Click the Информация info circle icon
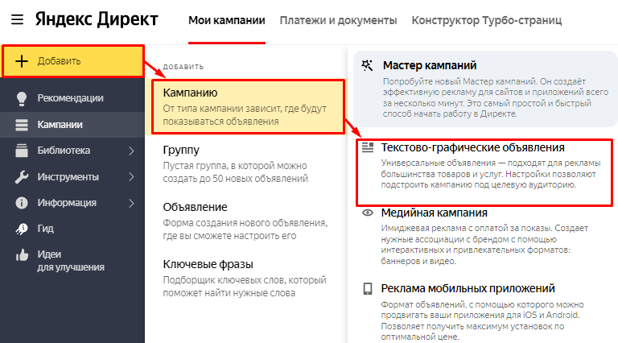Screen dimensions: 618x343 pos(22,203)
